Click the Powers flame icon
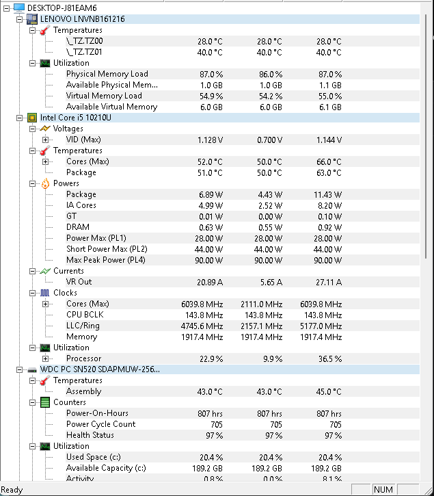The height and width of the screenshot is (496, 434). click(x=45, y=183)
